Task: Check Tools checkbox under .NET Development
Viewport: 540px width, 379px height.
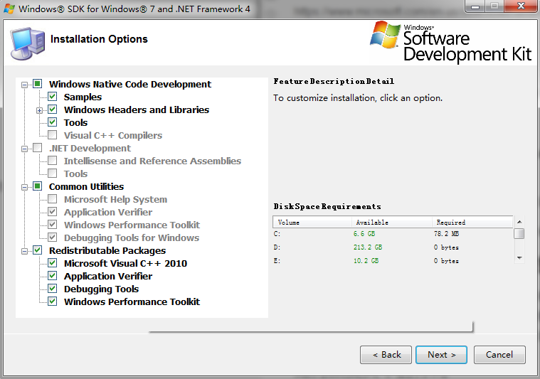Action: click(x=53, y=174)
